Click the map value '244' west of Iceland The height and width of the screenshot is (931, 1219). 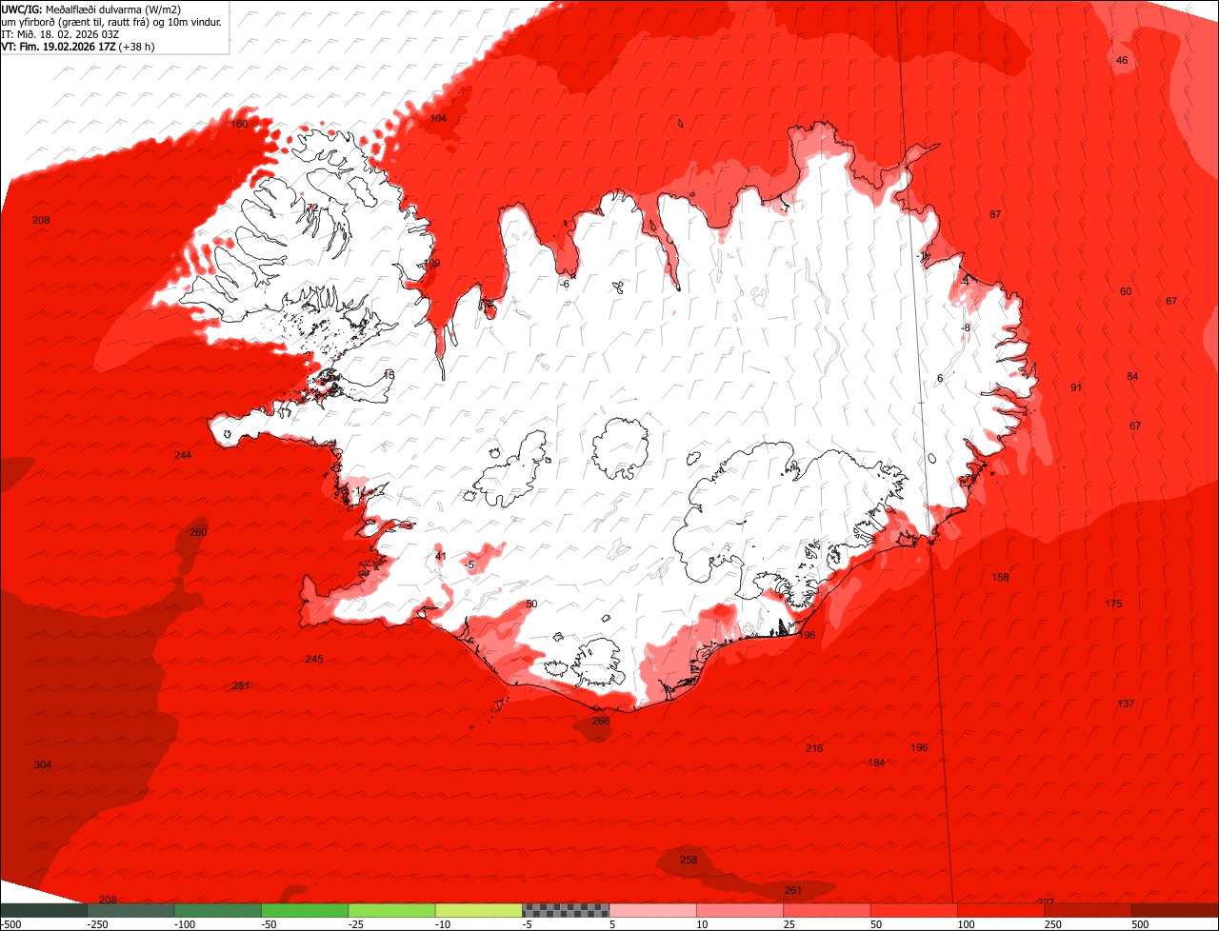(x=183, y=455)
